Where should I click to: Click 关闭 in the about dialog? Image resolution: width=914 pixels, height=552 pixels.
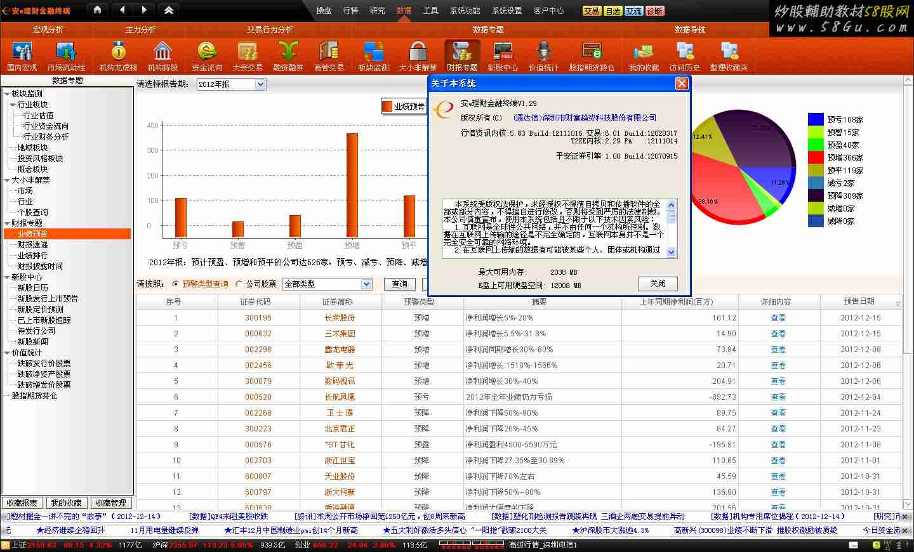658,284
